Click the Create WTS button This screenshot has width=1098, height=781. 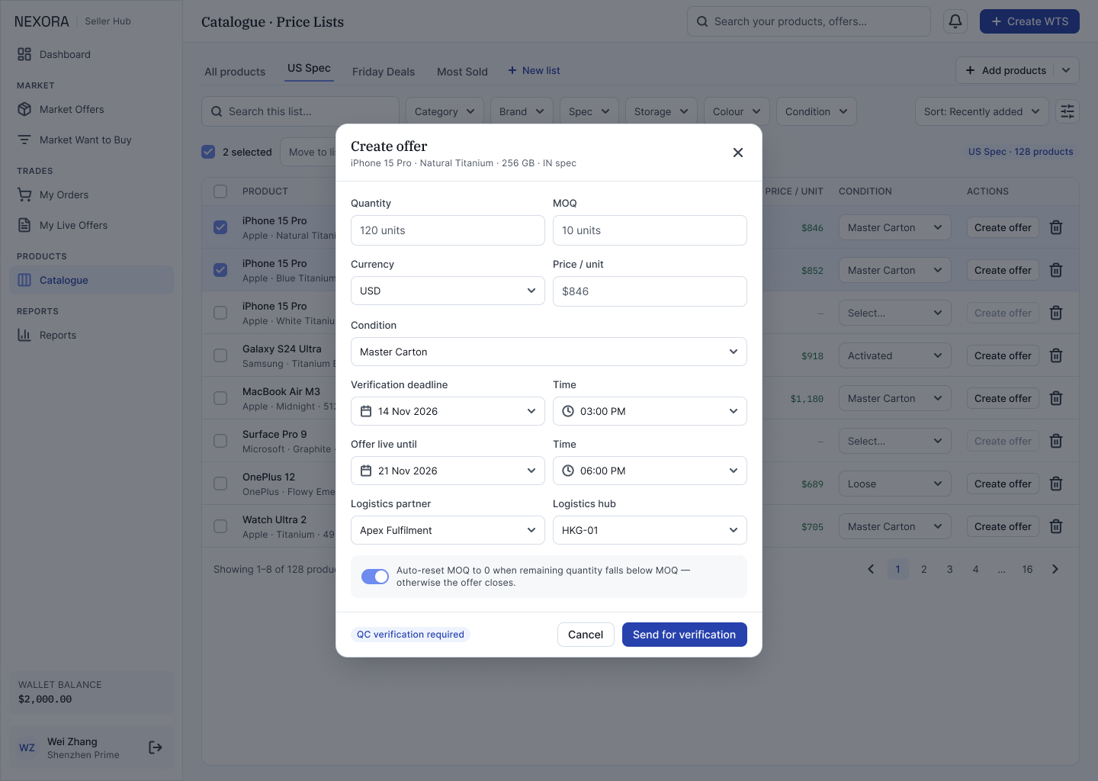pyautogui.click(x=1029, y=21)
